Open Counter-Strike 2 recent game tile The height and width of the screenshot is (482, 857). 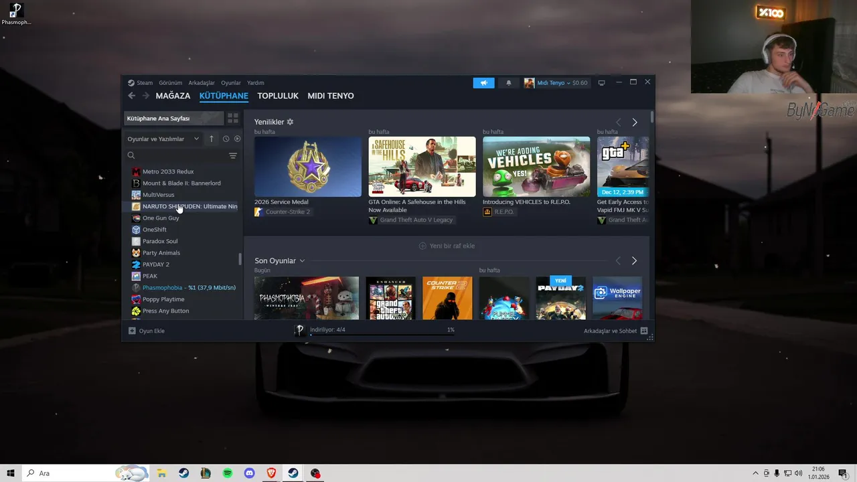[x=447, y=298]
